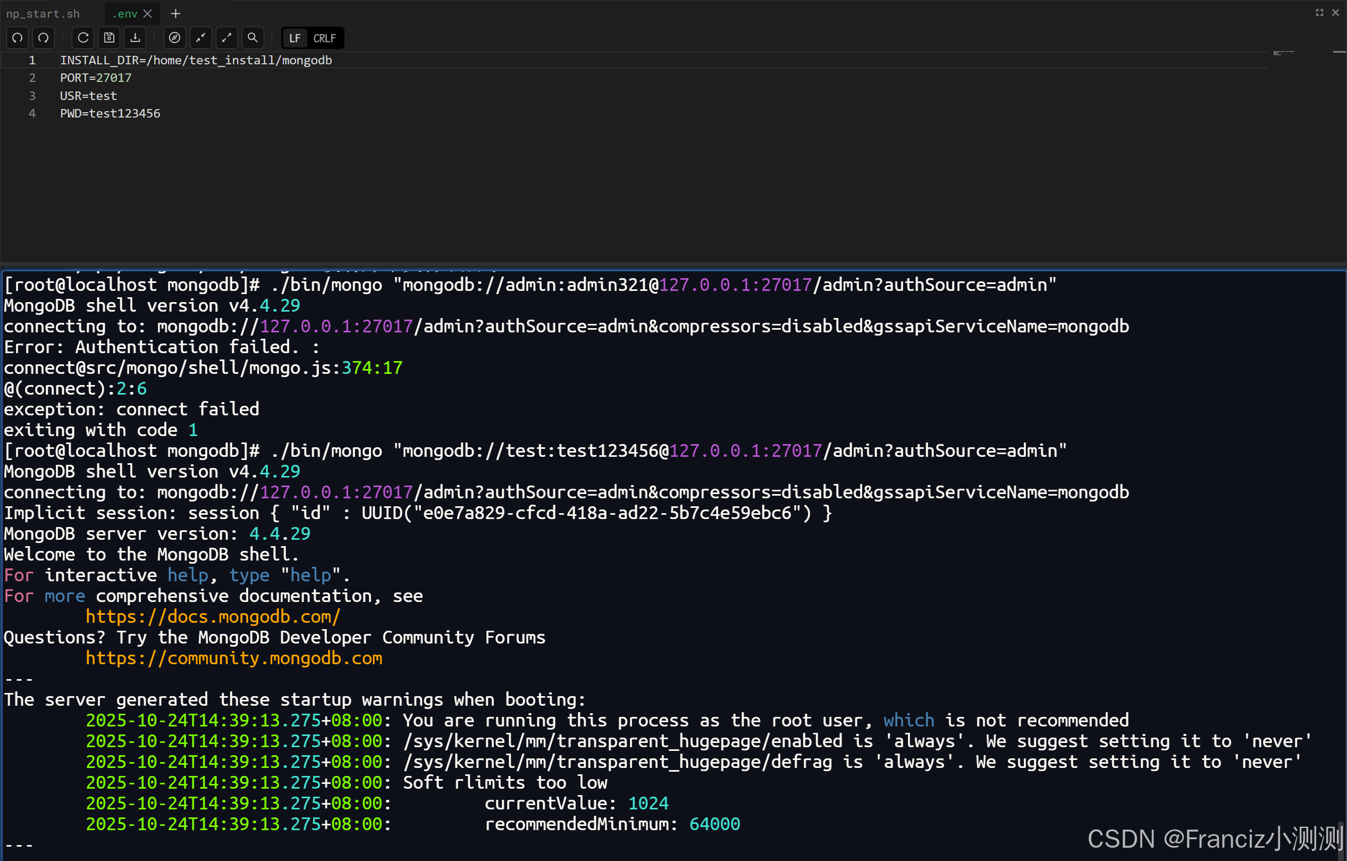The image size is (1347, 861).
Task: Click the undo icon in toolbar
Action: tap(18, 38)
